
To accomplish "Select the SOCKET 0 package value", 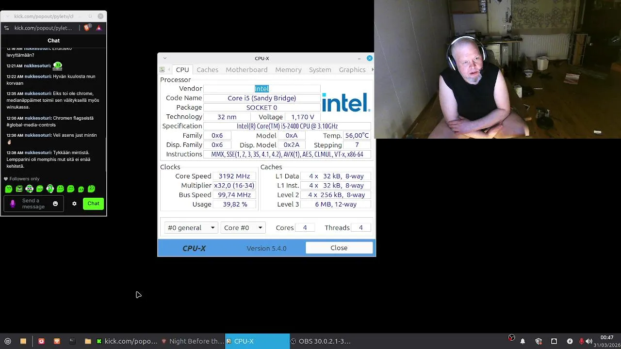I will pos(261,108).
